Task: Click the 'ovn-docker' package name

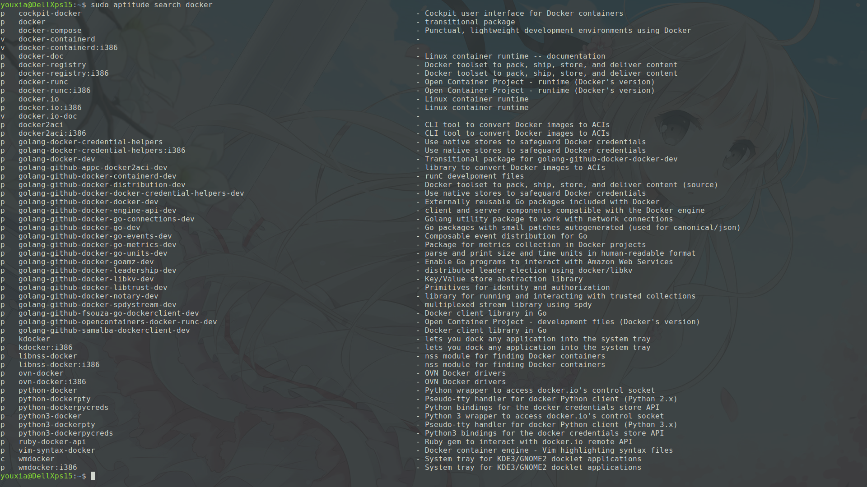Action: tap(41, 373)
